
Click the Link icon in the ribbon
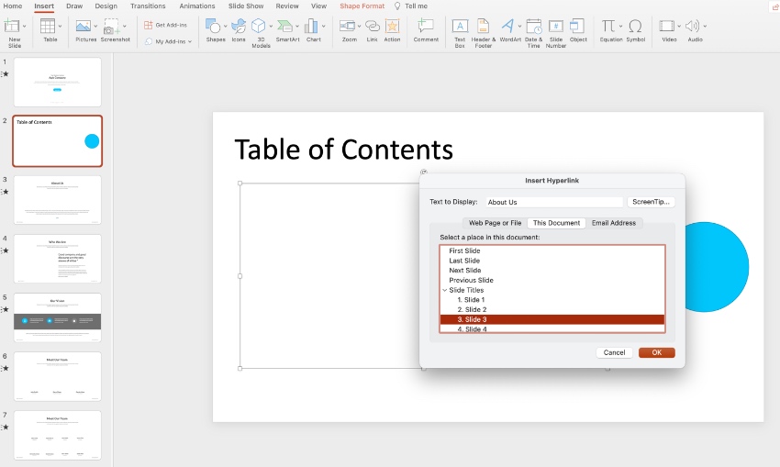pyautogui.click(x=372, y=27)
